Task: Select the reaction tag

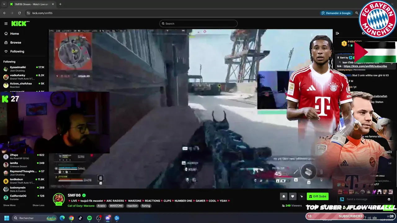Action: (x=132, y=206)
